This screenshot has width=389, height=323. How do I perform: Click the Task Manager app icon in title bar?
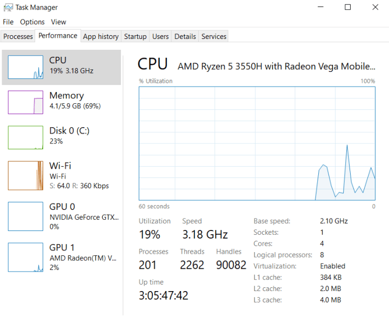tap(8, 8)
